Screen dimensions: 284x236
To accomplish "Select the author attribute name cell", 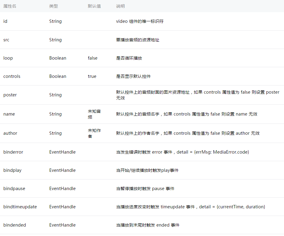I will click(x=10, y=133).
